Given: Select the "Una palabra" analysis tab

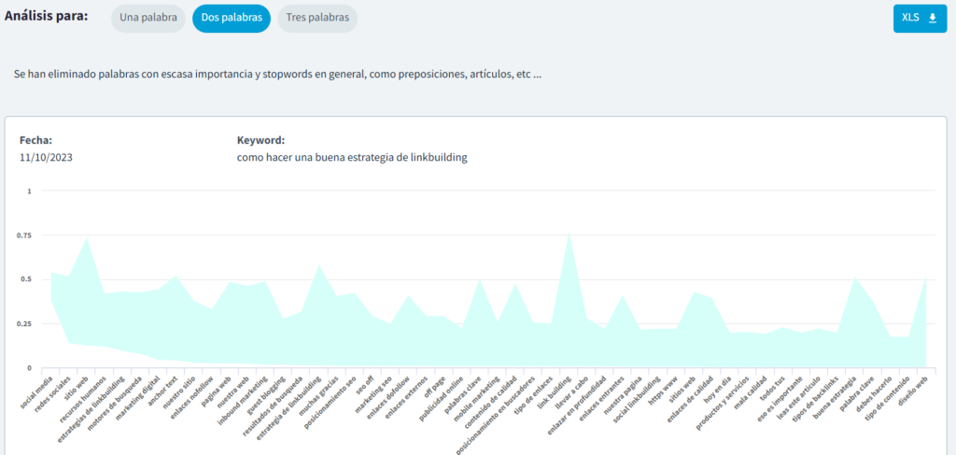Looking at the screenshot, I should (148, 18).
